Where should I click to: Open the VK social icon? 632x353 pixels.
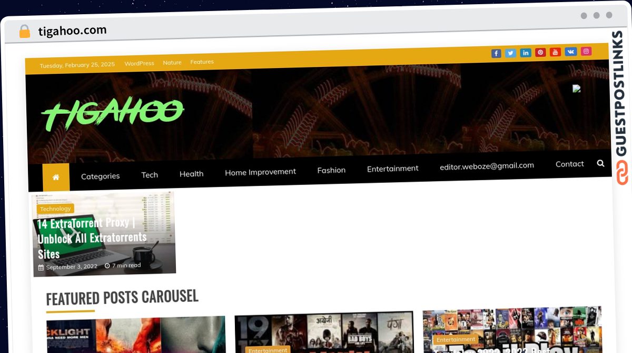tap(570, 51)
